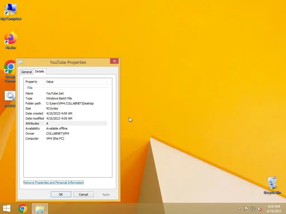Image resolution: width=286 pixels, height=214 pixels.
Task: Click Remove Properties and Personal Information link
Action: (x=53, y=183)
